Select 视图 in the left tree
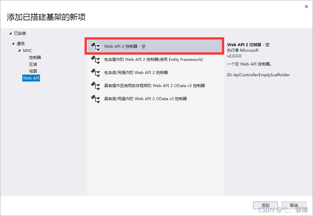 [33, 71]
